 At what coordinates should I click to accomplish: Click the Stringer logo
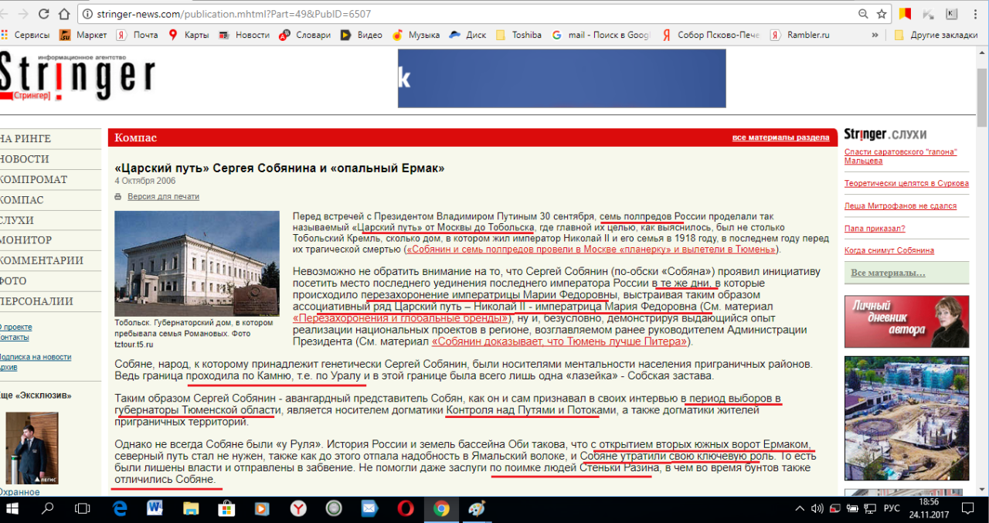(x=77, y=76)
